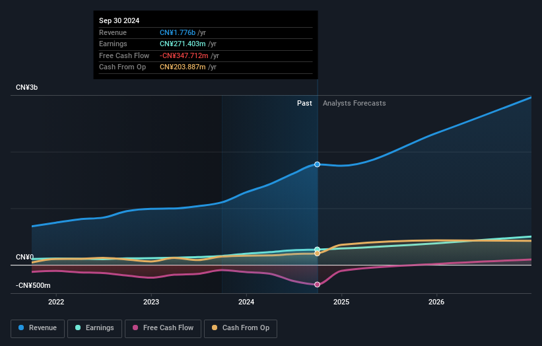Toggle the Earnings legend button
542x346 pixels.
pos(94,328)
